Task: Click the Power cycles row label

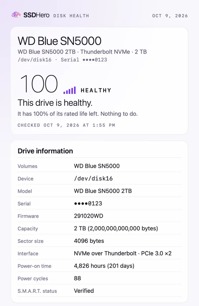Action: pyautogui.click(x=33, y=279)
